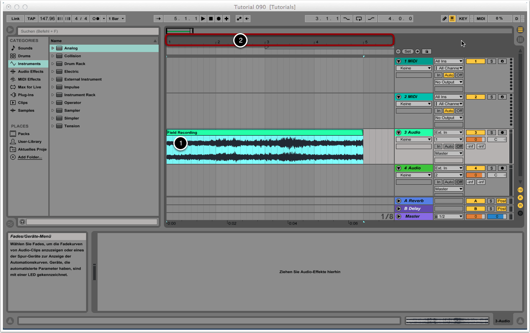Toggle the computer MIDI keyboard icon
The height and width of the screenshot is (333, 530).
coord(452,19)
